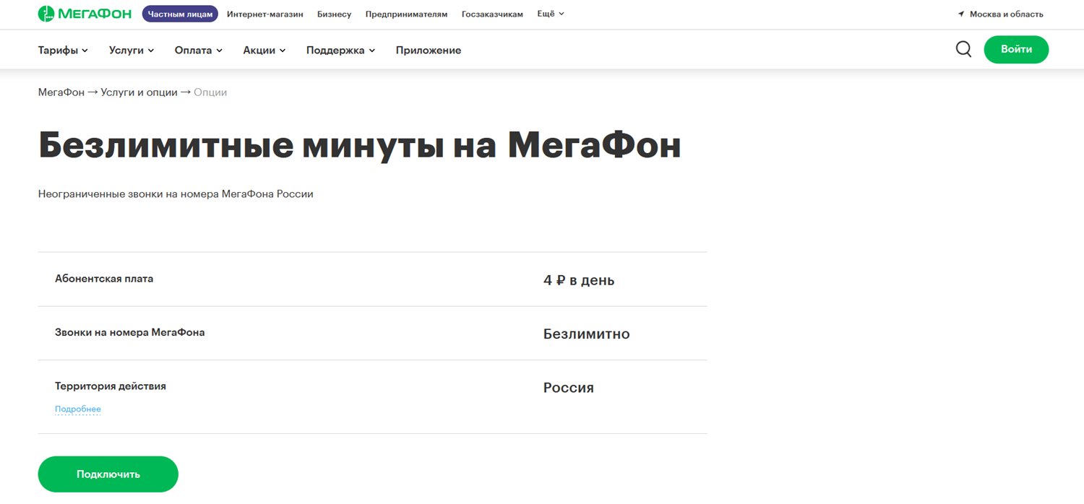Click the Опции breadcrumb
Screen dimensions: 1084x504
tap(210, 92)
